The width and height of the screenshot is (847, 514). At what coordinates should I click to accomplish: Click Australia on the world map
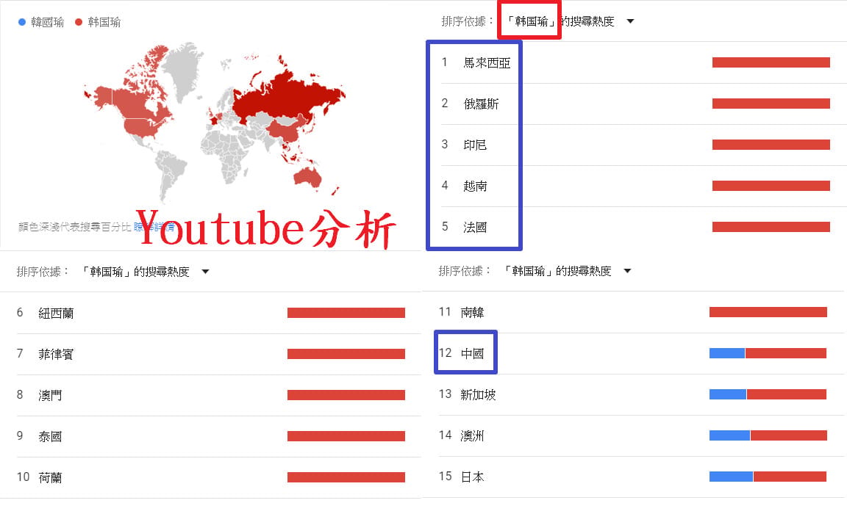(307, 178)
